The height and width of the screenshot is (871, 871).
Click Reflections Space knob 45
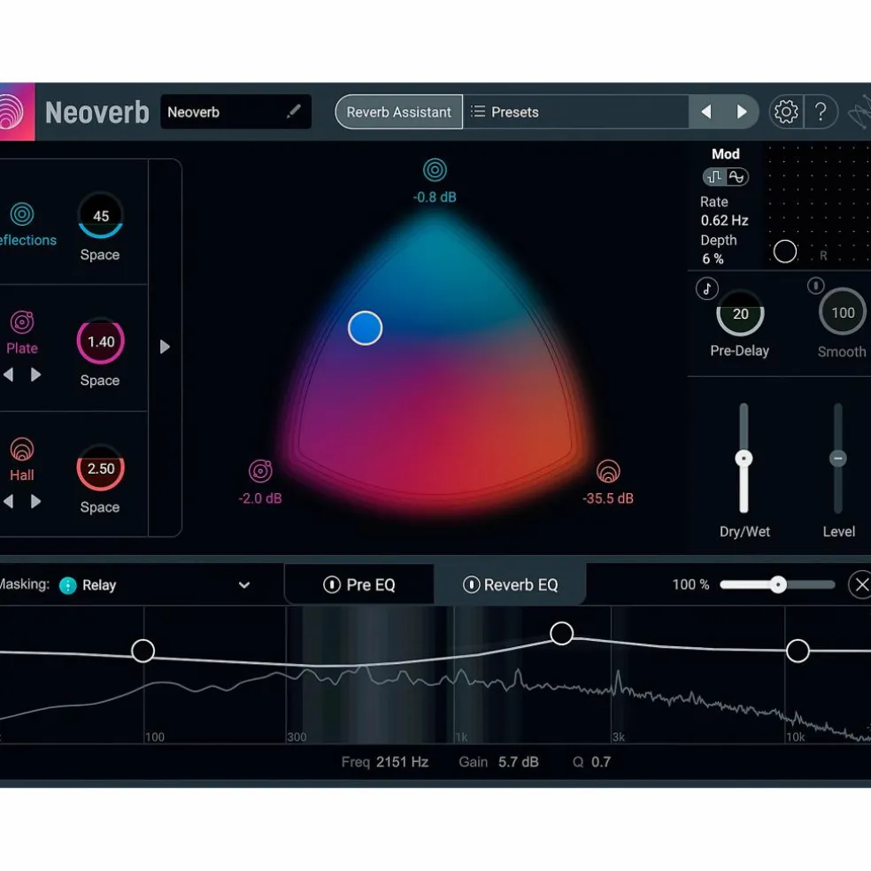[101, 215]
